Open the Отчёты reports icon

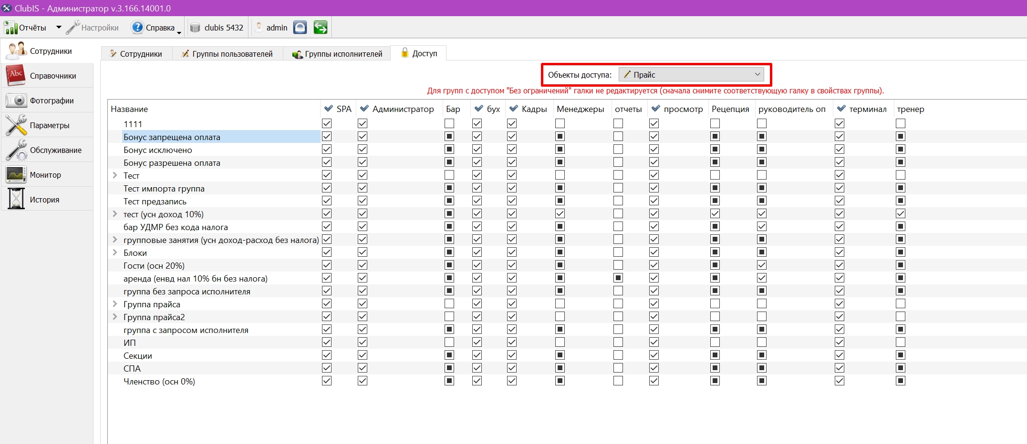coord(10,28)
